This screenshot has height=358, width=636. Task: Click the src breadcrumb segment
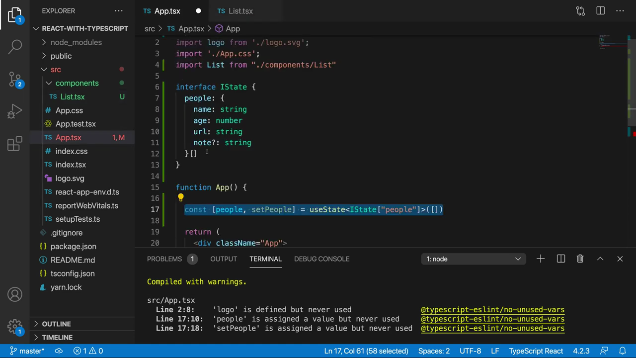tap(150, 29)
